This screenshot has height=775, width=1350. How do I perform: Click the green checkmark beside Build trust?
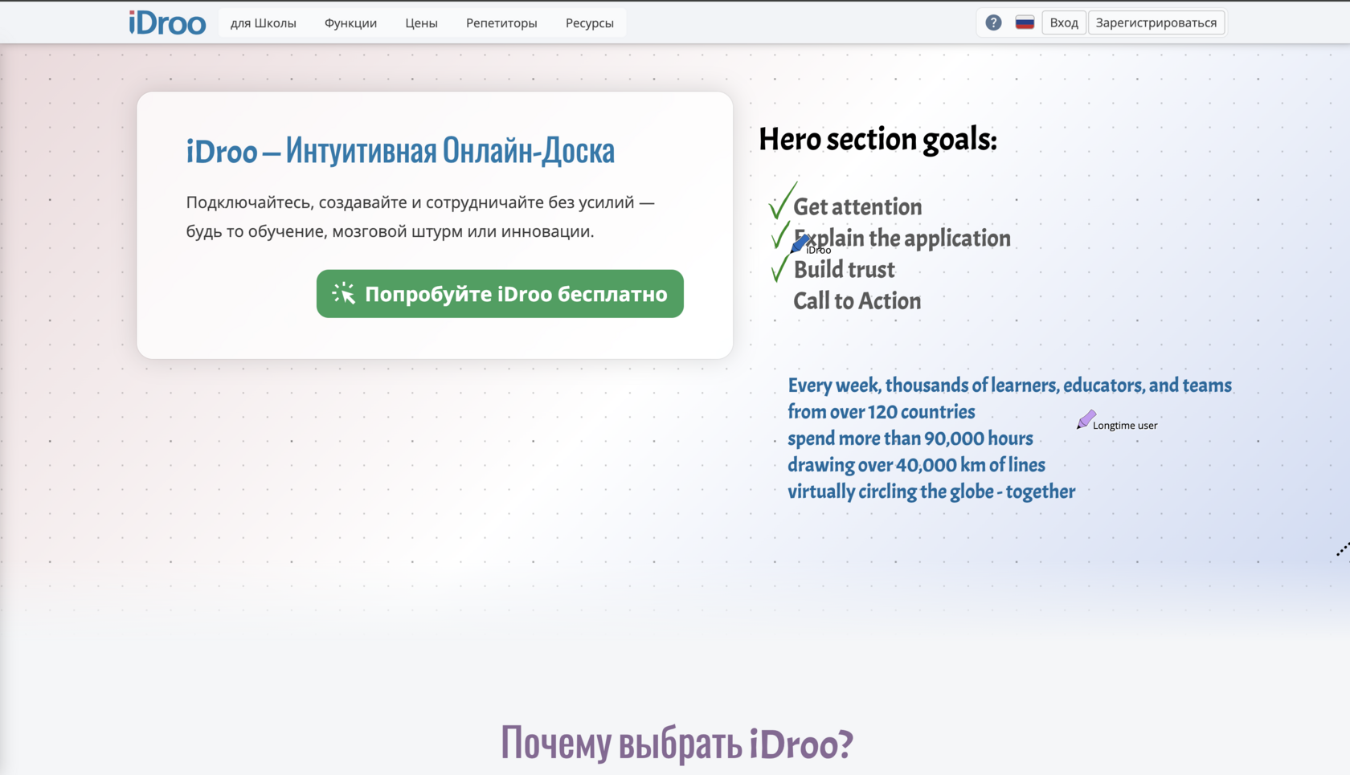click(779, 267)
